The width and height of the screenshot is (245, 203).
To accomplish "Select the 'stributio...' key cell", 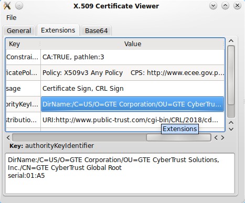I will coord(23,120).
